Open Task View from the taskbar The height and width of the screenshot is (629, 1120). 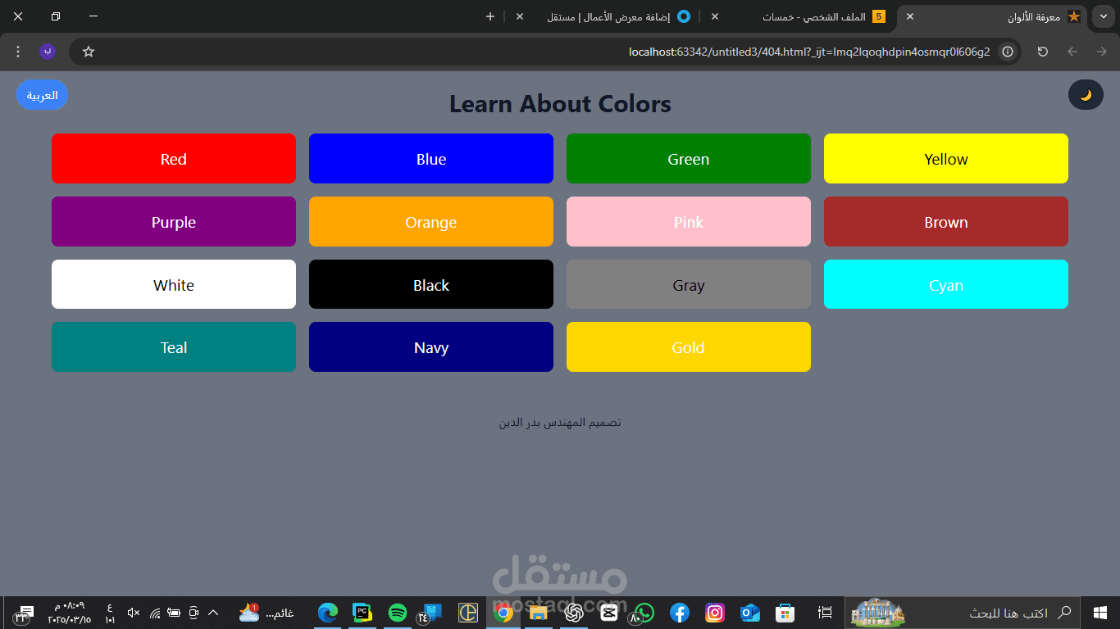(x=825, y=613)
